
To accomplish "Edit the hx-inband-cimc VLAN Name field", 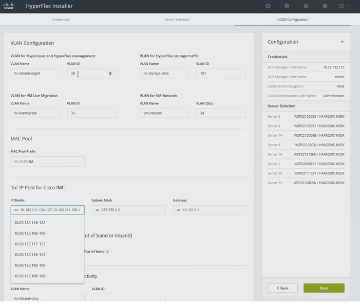I will click(48, 298).
